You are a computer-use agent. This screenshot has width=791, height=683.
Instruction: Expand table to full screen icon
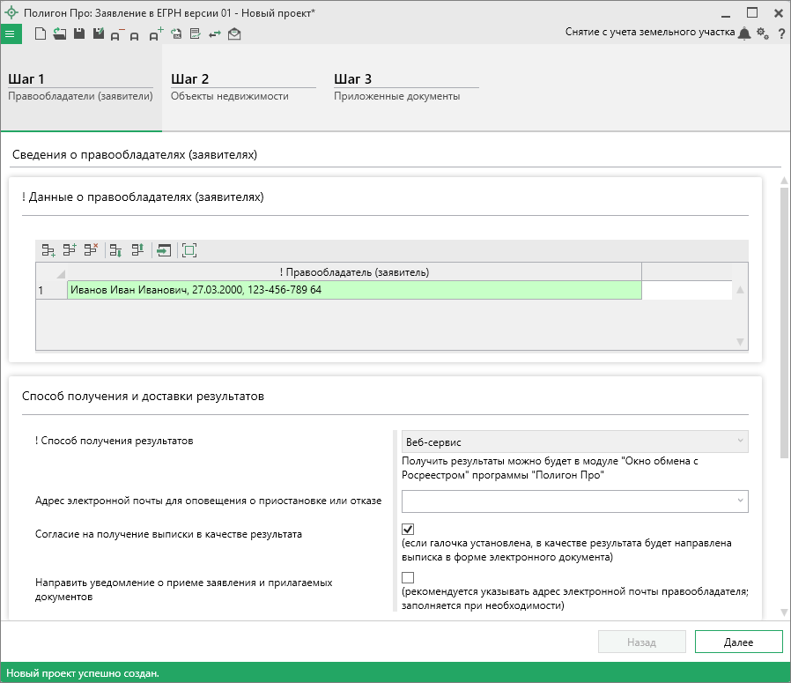click(x=189, y=250)
